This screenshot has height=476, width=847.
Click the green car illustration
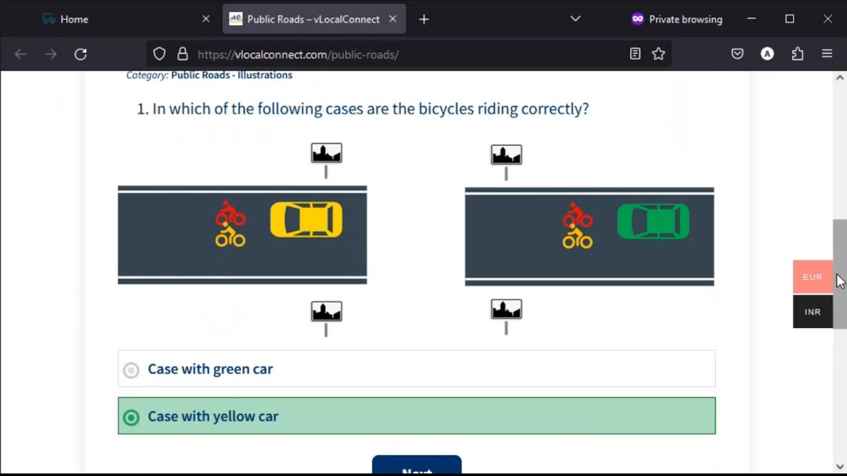coord(653,221)
